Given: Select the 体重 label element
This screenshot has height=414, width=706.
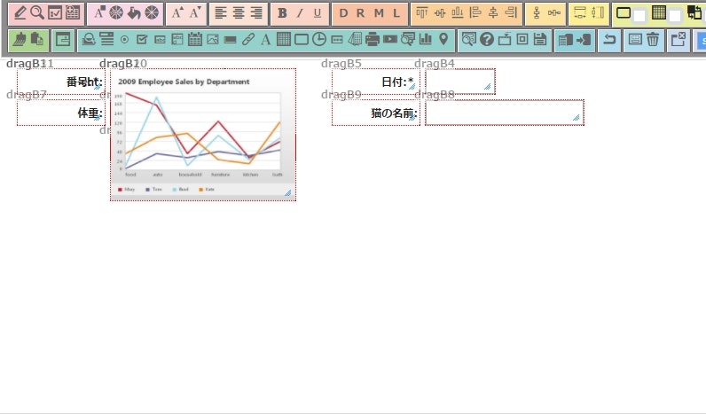Looking at the screenshot, I should point(61,113).
